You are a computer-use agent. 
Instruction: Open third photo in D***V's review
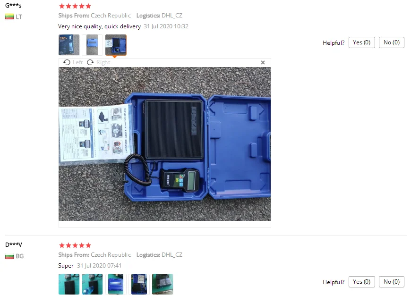pos(116,284)
